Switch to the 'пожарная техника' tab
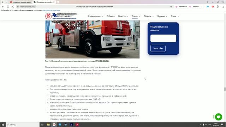Viewport: 226px width, 127px height. pos(20,2)
